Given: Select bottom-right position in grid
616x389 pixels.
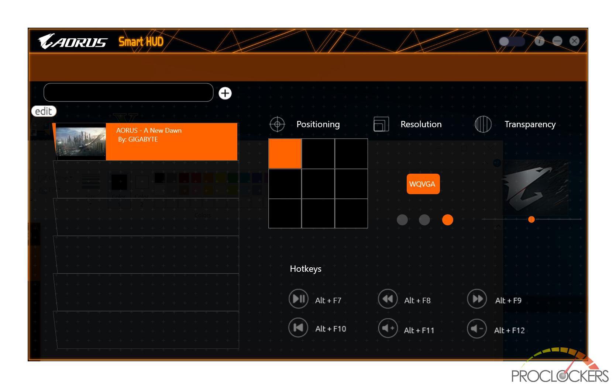Looking at the screenshot, I should click(351, 213).
